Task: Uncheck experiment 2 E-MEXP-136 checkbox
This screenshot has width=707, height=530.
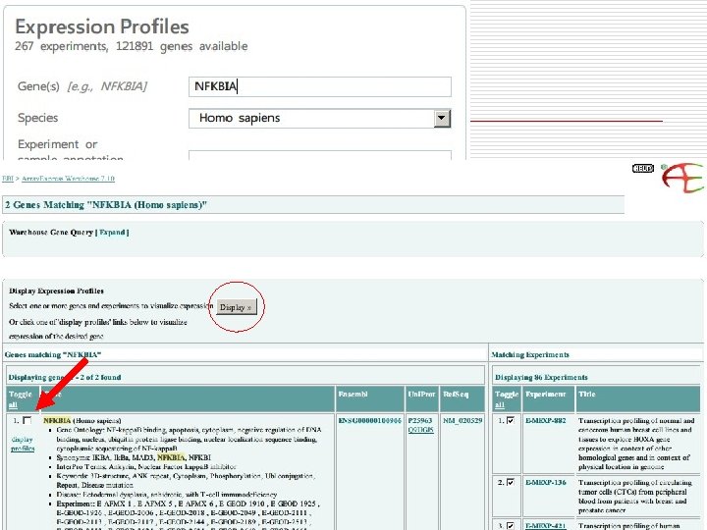Action: click(x=511, y=482)
